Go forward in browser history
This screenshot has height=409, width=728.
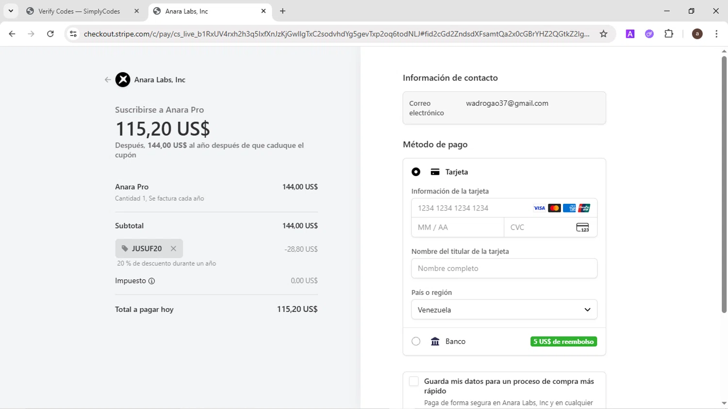(x=31, y=33)
